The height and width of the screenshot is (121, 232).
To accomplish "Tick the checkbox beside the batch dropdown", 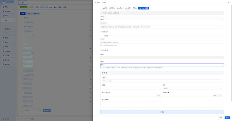I will 22,111.
